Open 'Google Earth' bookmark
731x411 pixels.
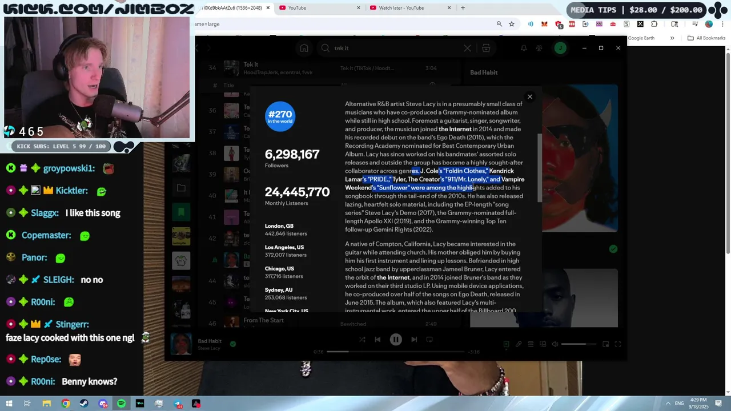[x=641, y=38]
